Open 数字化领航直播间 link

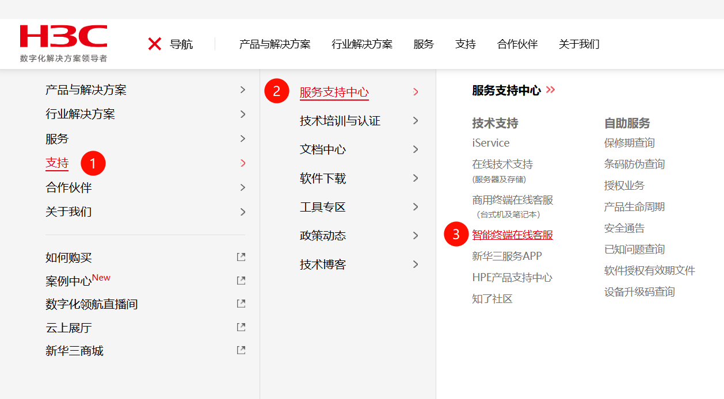pos(92,304)
